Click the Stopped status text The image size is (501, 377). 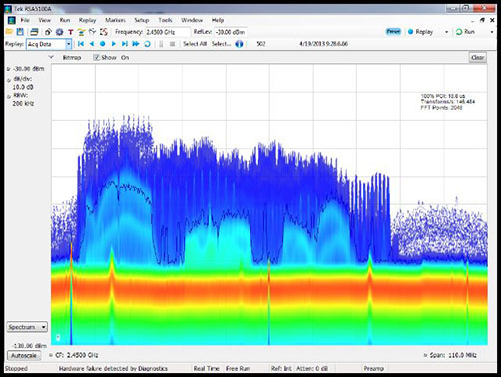(16, 368)
